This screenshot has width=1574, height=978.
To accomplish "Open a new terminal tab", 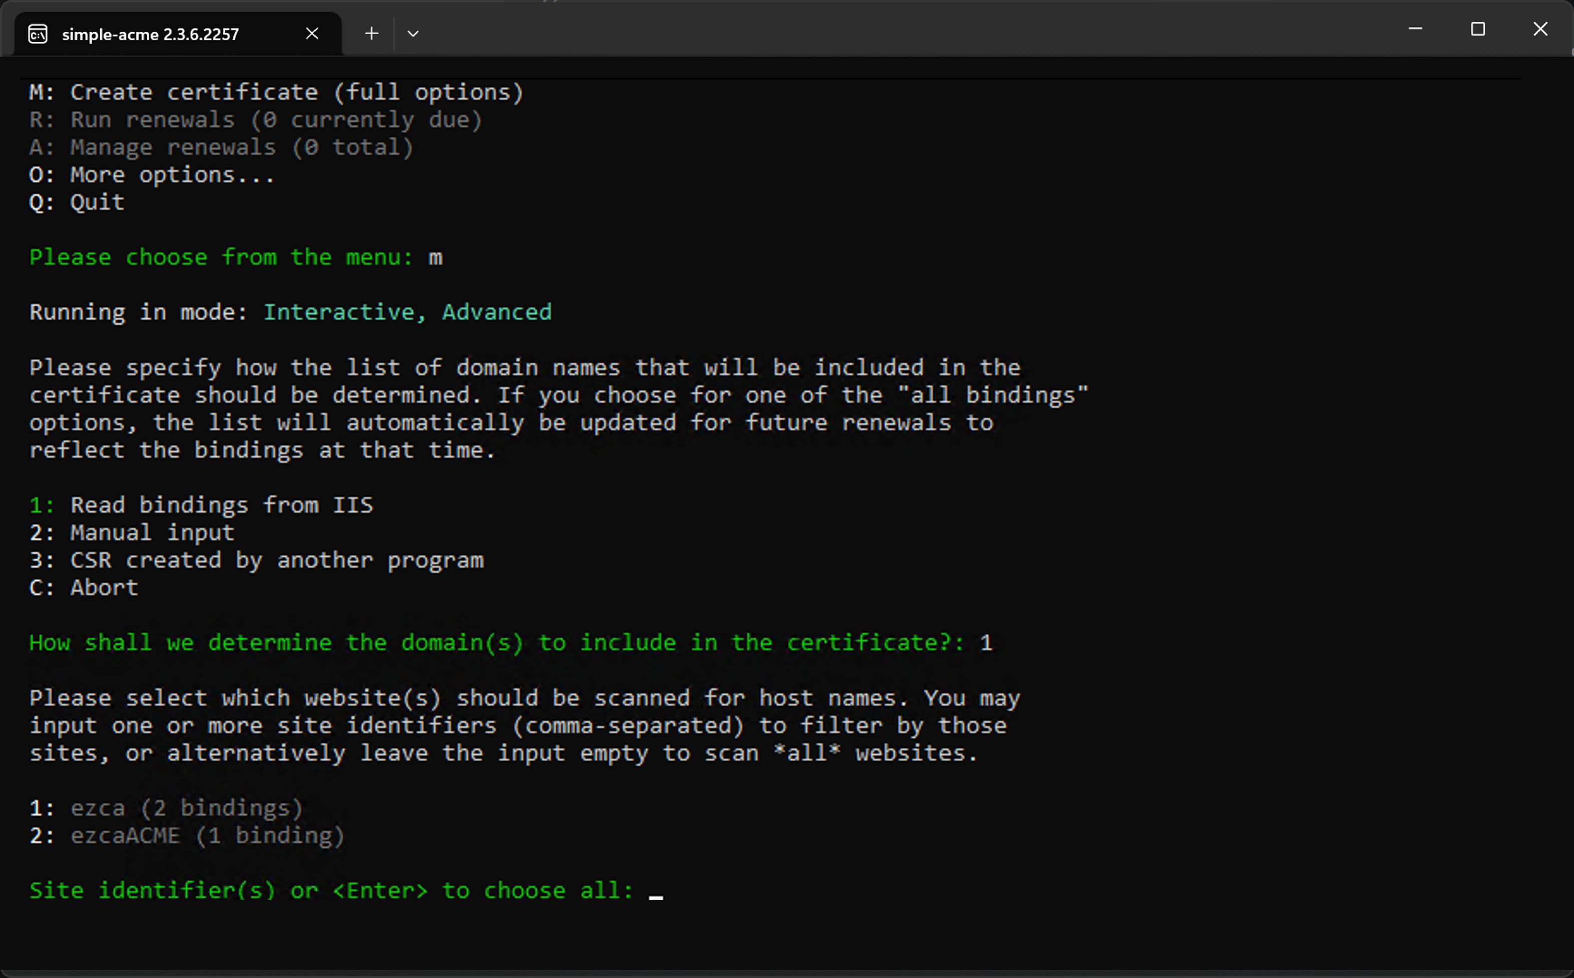I will tap(371, 34).
